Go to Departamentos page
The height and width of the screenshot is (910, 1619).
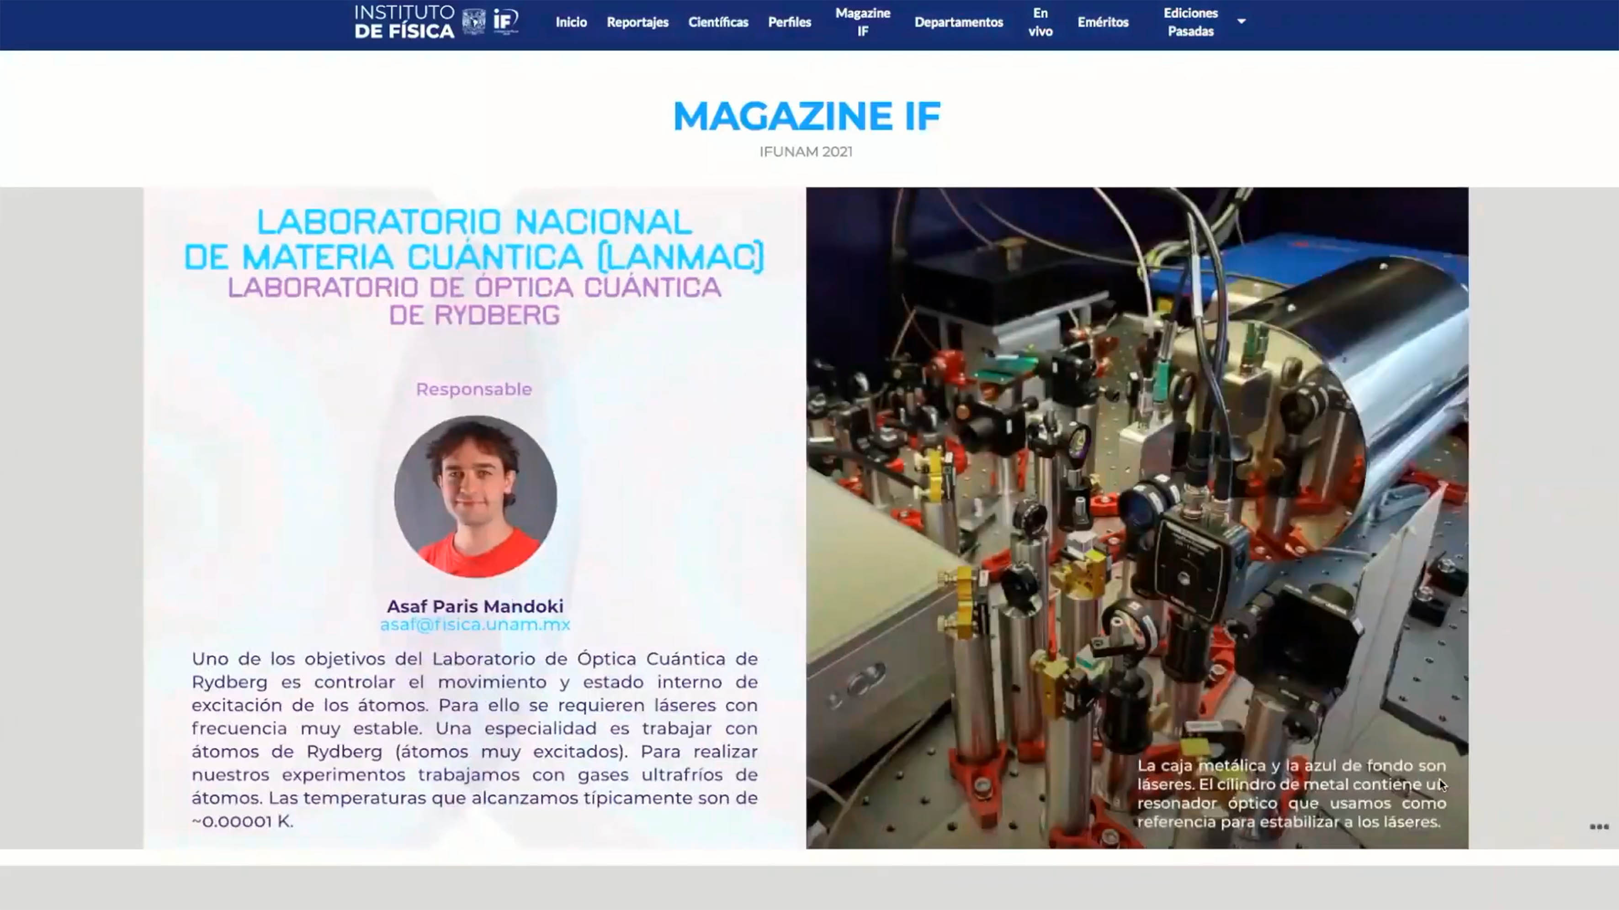click(x=958, y=22)
